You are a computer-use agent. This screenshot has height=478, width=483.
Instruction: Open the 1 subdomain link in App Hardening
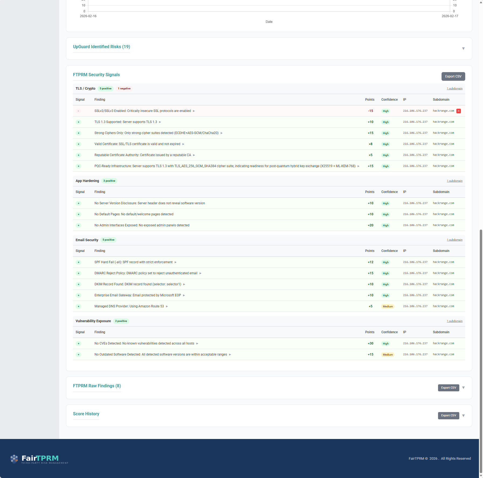tap(454, 181)
